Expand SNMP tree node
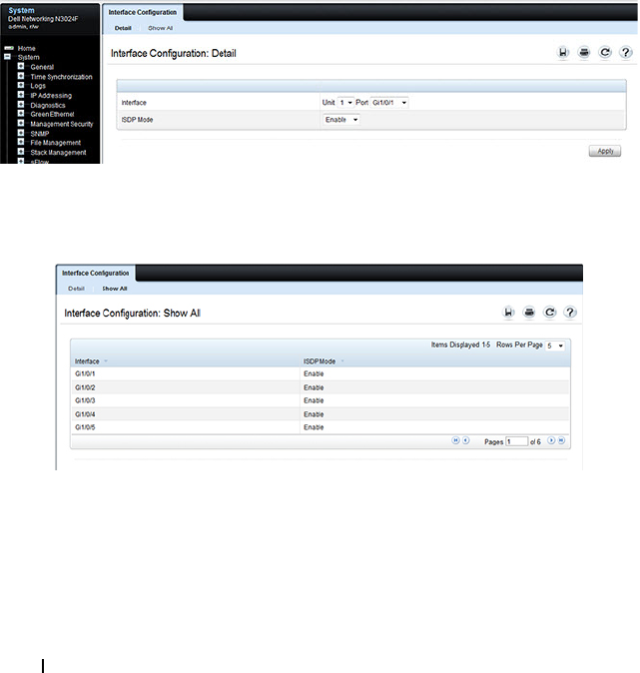Viewport: 640px width, 673px height. [x=21, y=133]
